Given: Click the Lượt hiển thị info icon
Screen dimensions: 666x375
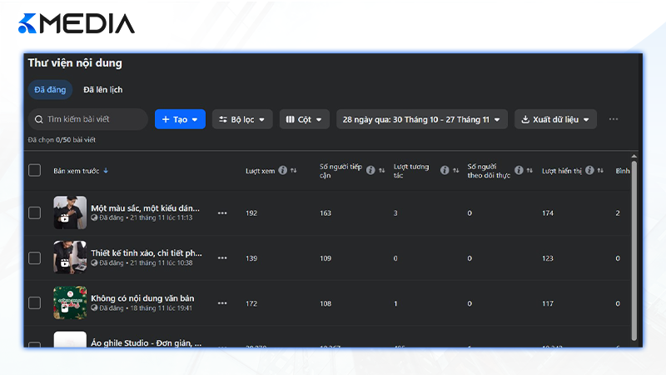Looking at the screenshot, I should pos(589,171).
